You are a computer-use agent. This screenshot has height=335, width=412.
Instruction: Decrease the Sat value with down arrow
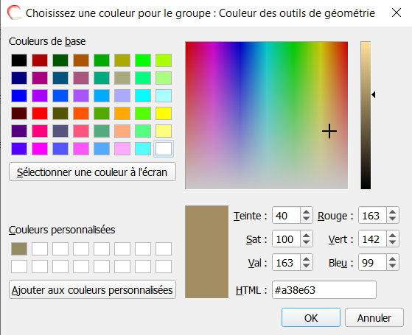[x=306, y=242]
